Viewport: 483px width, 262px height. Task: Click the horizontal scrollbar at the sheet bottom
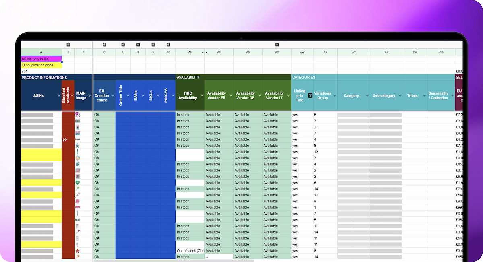(x=174, y=261)
